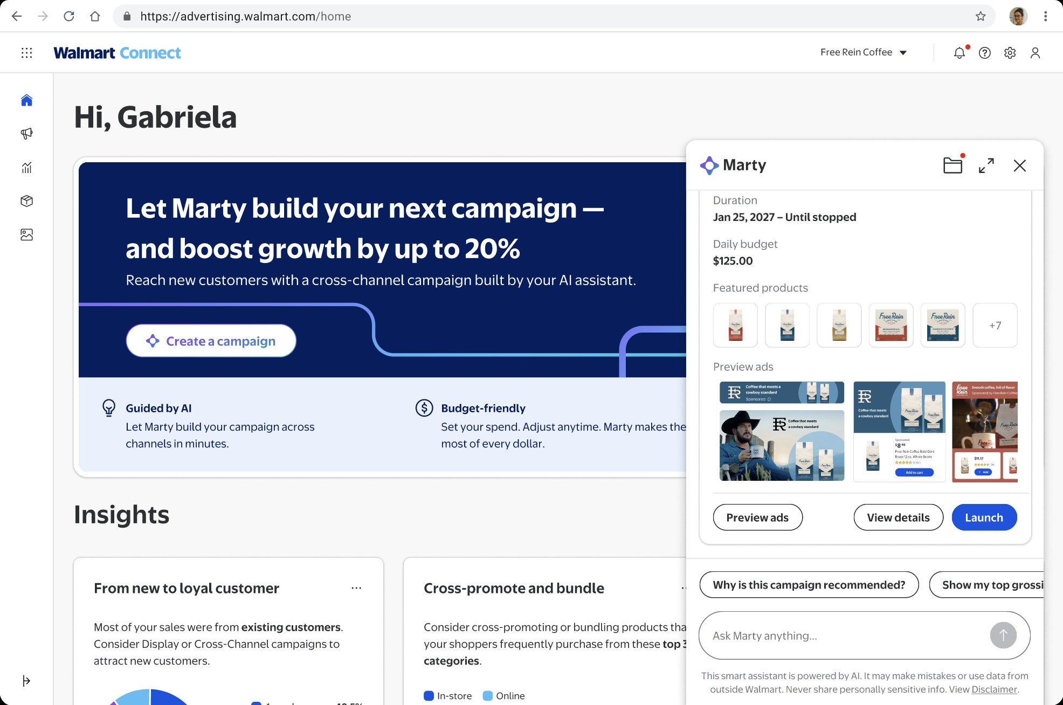Select teal Free Rein box product thumbnail
The height and width of the screenshot is (705, 1063).
pos(943,325)
